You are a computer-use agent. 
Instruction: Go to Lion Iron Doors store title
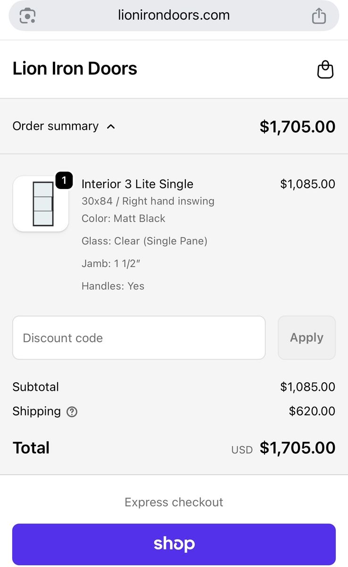[75, 69]
